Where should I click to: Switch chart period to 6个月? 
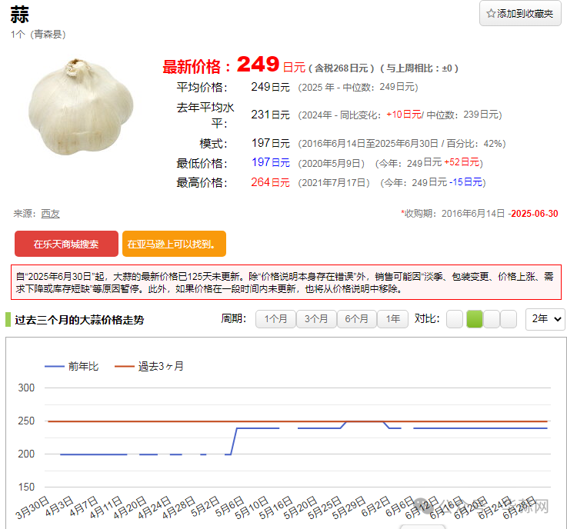click(x=357, y=319)
